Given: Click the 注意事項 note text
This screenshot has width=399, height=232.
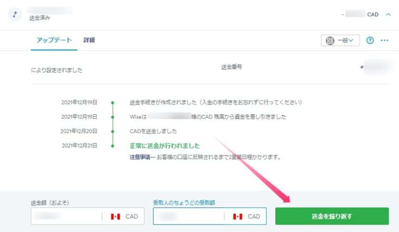Looking at the screenshot, I should pyautogui.click(x=205, y=157).
